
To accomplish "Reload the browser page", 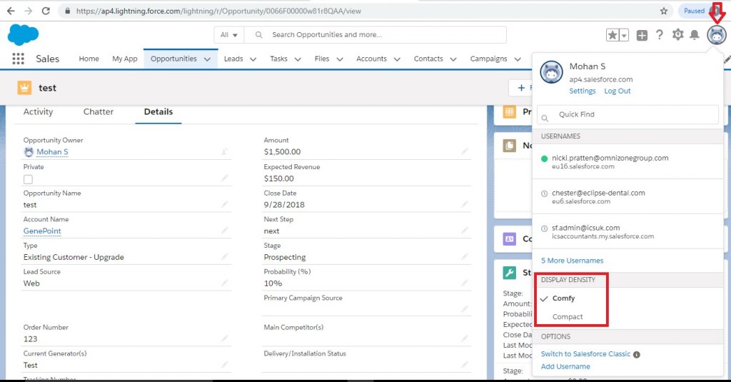I will click(46, 11).
